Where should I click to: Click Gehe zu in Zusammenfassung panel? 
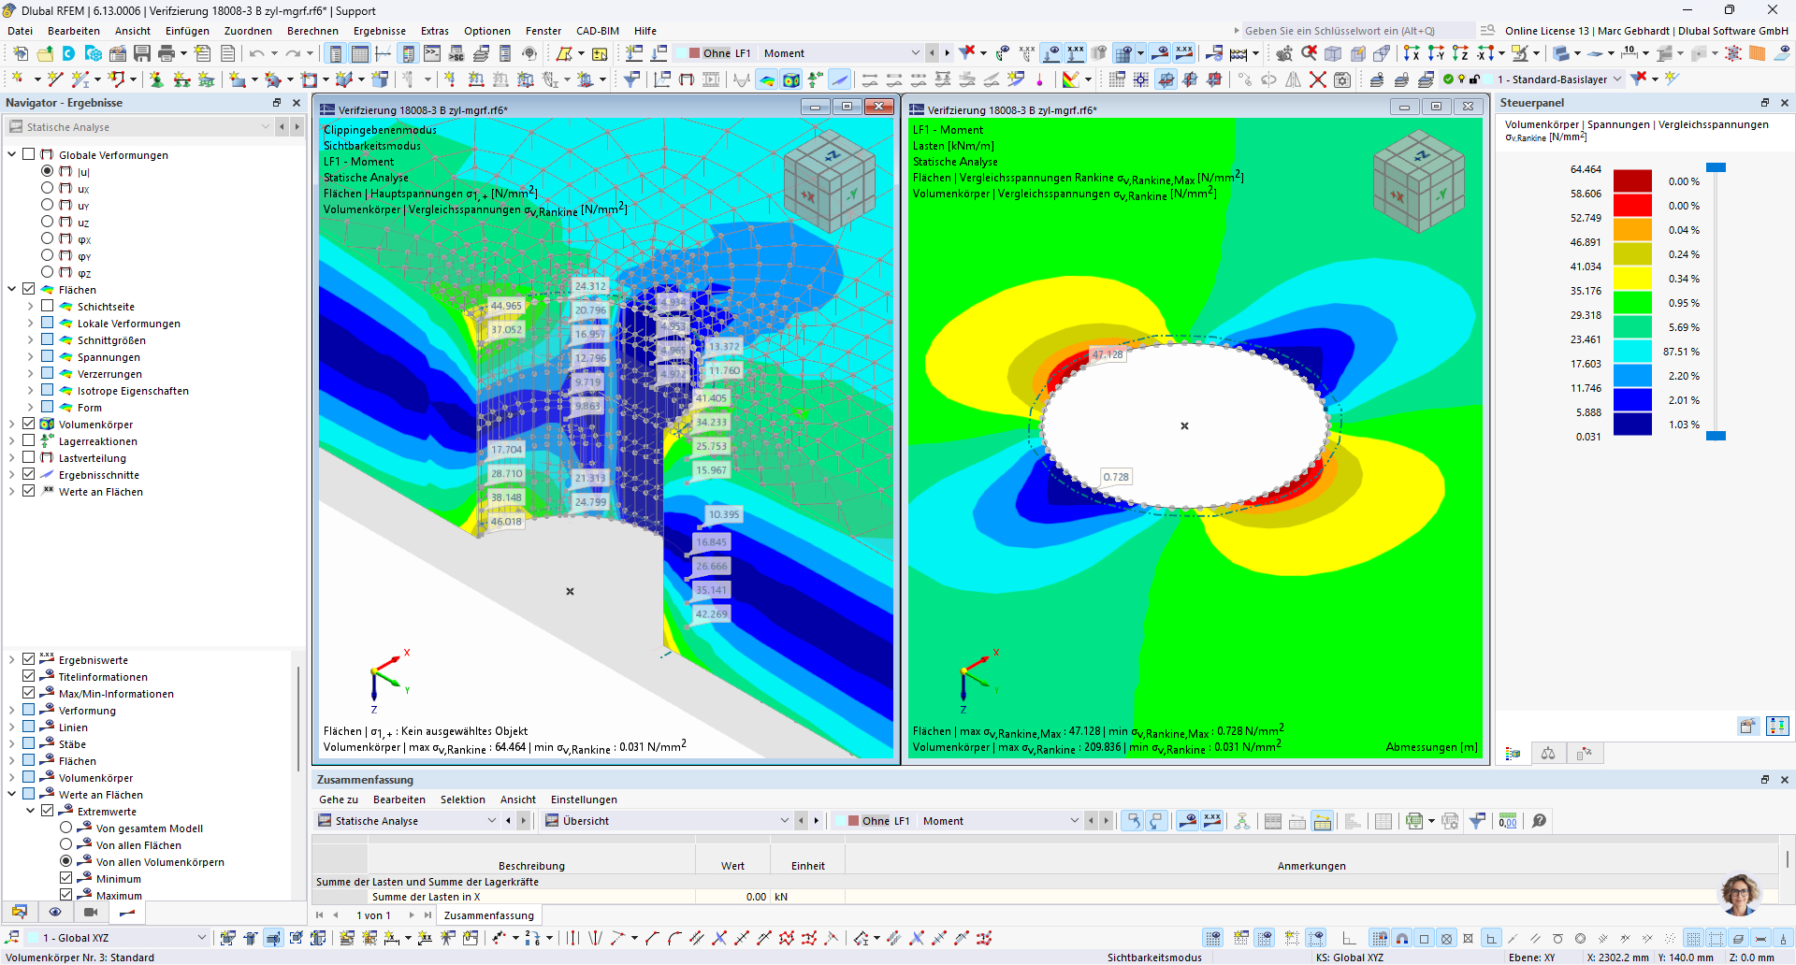coord(339,799)
